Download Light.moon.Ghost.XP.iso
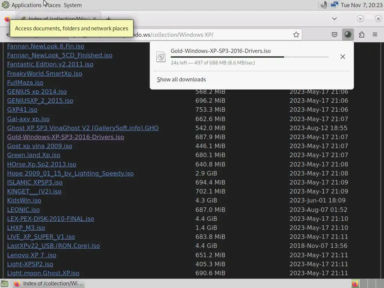This screenshot has width=384, height=288. point(43,273)
